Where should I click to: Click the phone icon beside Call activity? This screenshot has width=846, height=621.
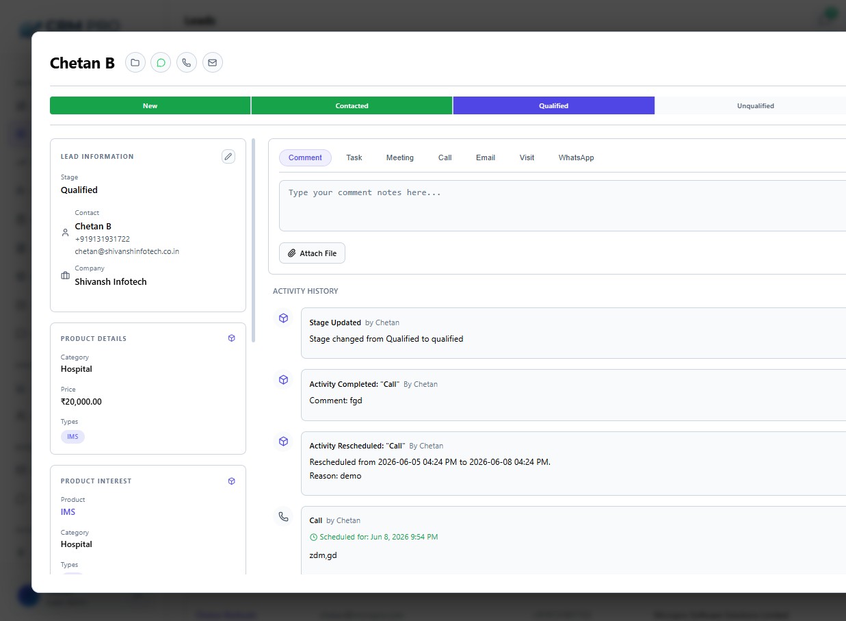pyautogui.click(x=283, y=516)
